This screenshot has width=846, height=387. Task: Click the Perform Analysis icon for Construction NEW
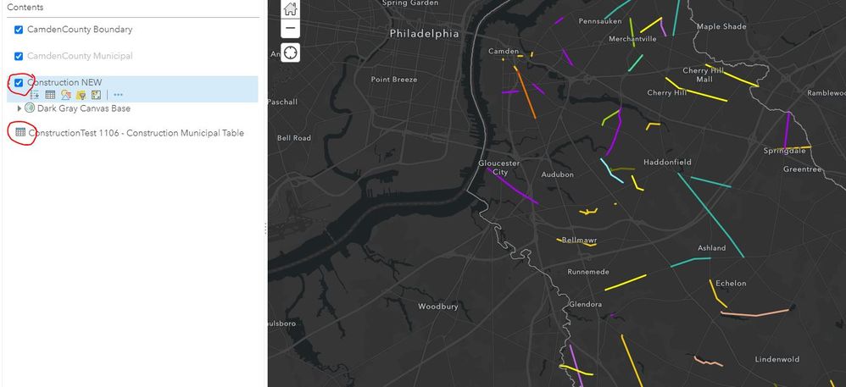pos(97,95)
